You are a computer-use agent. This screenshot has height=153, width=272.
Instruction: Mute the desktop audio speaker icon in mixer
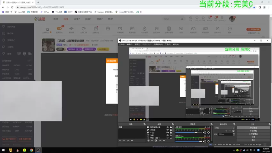click(x=204, y=133)
